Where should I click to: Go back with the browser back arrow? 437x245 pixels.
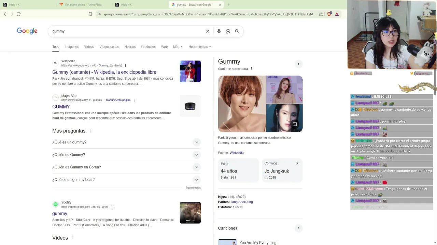click(x=5, y=14)
